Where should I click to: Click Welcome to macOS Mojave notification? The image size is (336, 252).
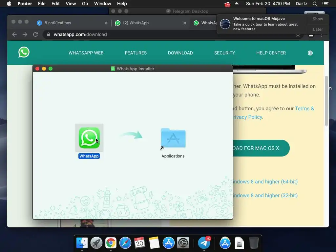262,24
